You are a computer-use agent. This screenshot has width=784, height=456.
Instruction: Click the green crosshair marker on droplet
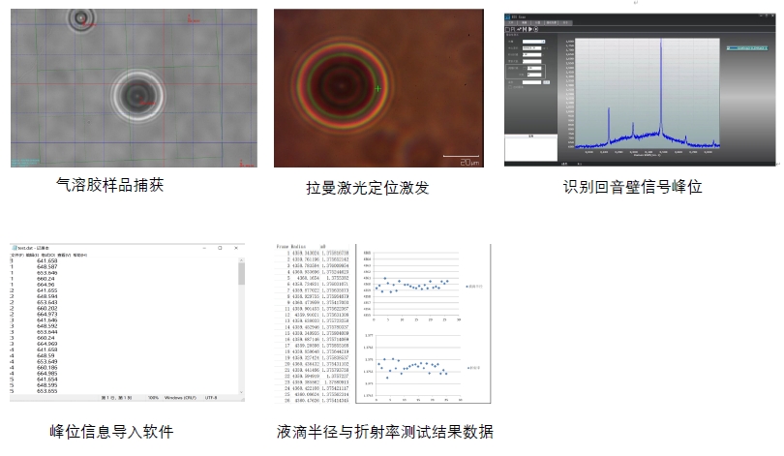[377, 89]
